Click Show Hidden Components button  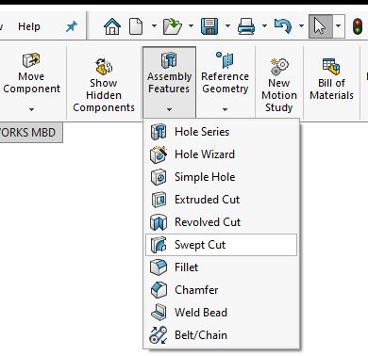[x=104, y=85]
